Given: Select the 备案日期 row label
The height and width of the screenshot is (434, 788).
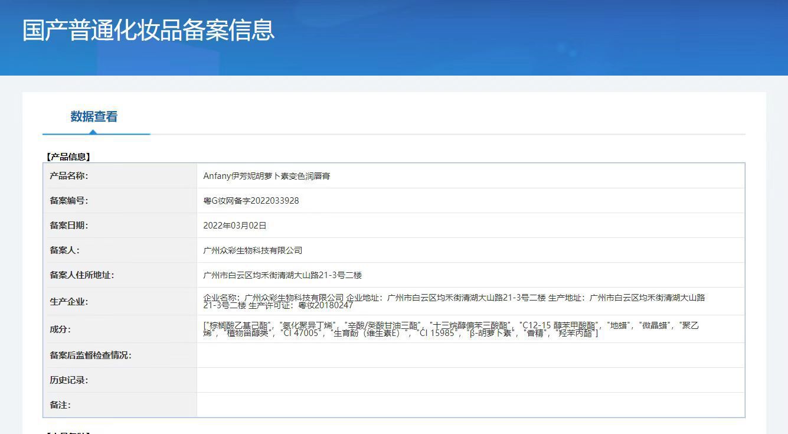Looking at the screenshot, I should (x=68, y=226).
